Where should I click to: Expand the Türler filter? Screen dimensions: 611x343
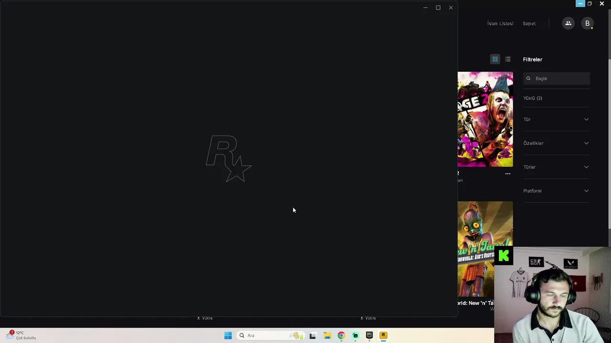(x=556, y=167)
